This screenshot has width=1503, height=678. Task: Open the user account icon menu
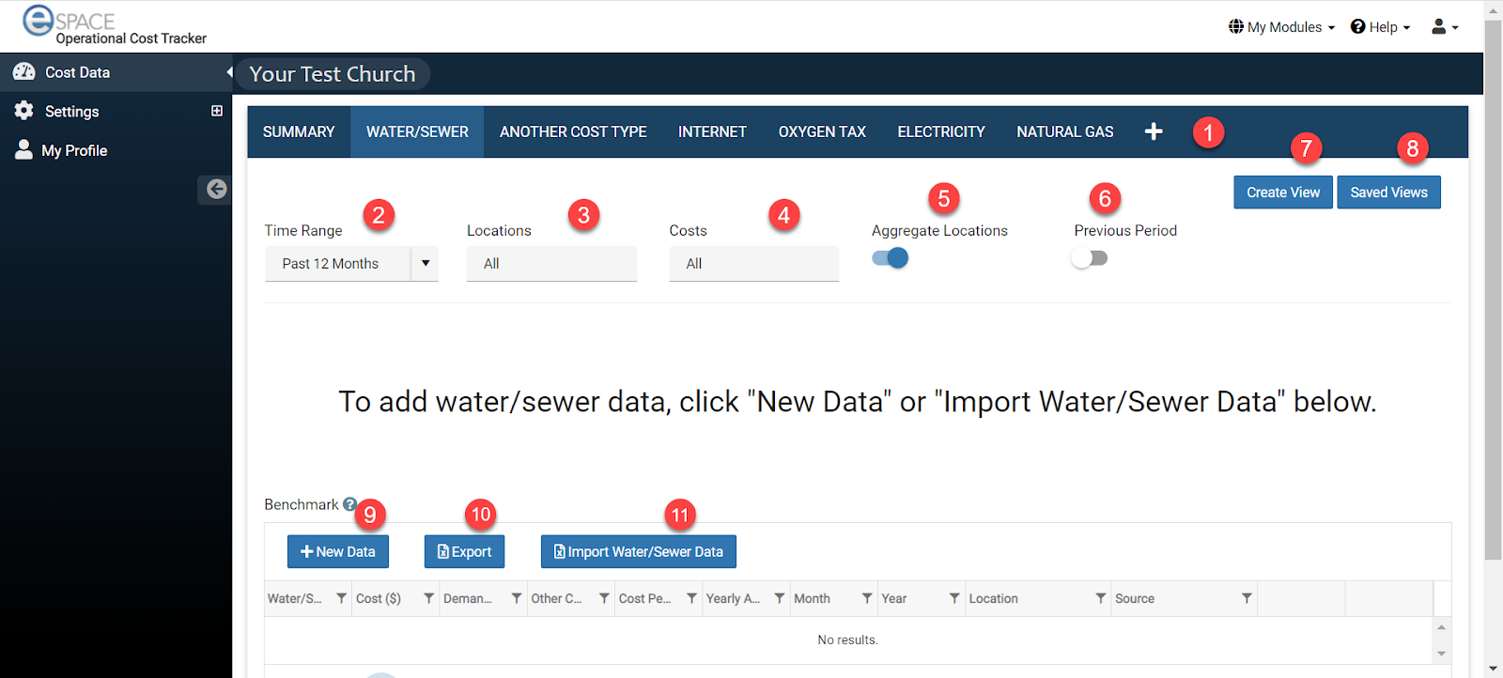pos(1444,27)
